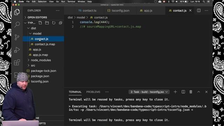Open the Search view in activity bar
The width and height of the screenshot is (224, 126).
[x=17, y=24]
